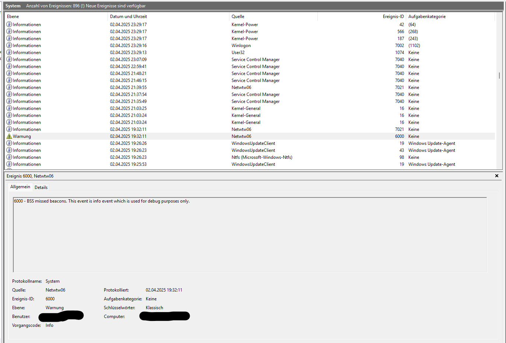Select the Kernel-General event at 21:03:25
Screen dimensions: 506x343
[x=246, y=108]
